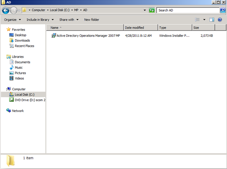Select Active Directory Operations Manager 2007 MP file

point(88,36)
